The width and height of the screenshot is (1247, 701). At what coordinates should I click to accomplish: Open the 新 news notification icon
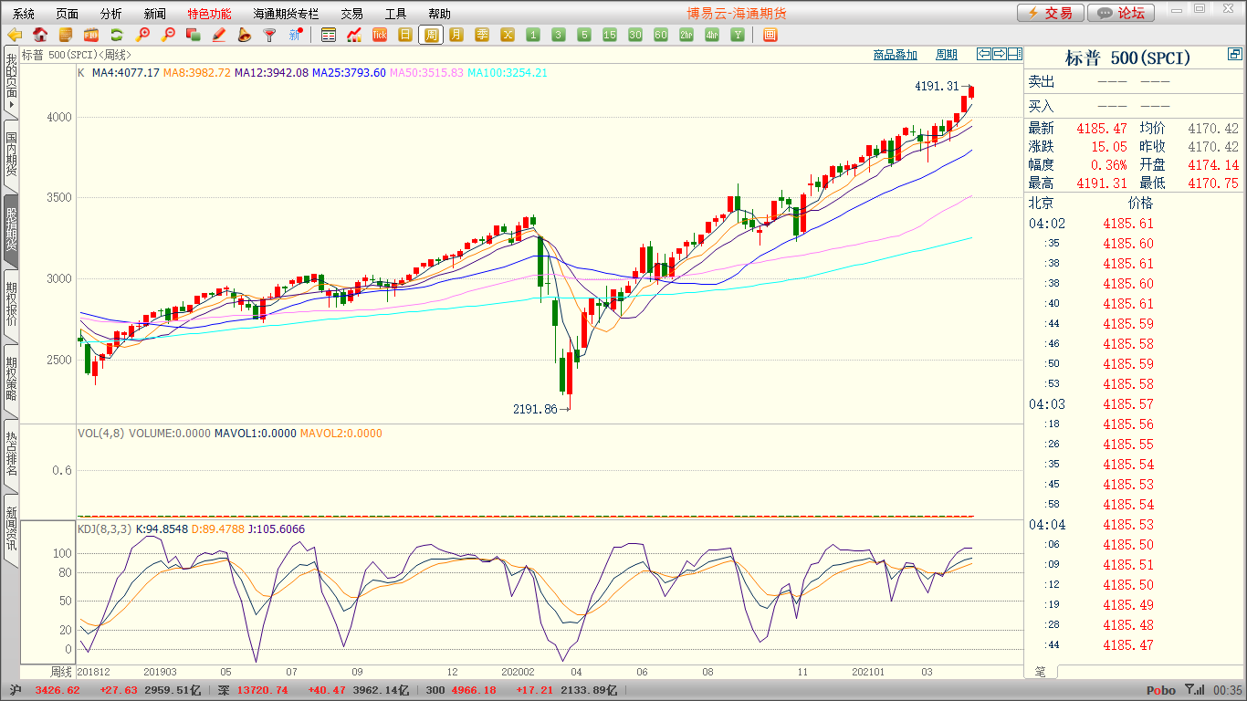(x=296, y=35)
